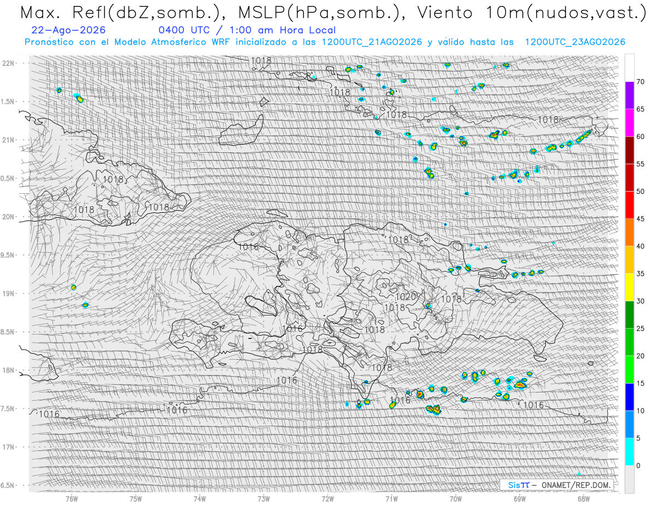
Task: Select the bright red 45-50 dBZ color band
Action: 629,205
